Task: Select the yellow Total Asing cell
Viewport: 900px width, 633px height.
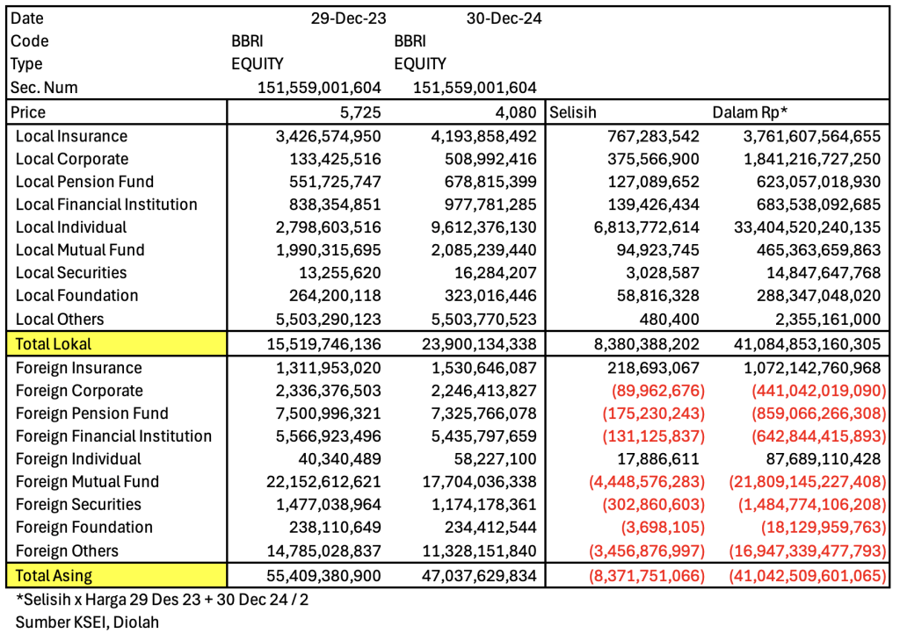Action: pos(116,576)
